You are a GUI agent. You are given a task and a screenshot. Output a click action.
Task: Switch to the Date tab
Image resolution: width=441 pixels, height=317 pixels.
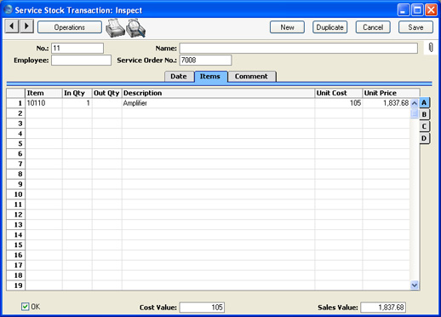coord(179,77)
